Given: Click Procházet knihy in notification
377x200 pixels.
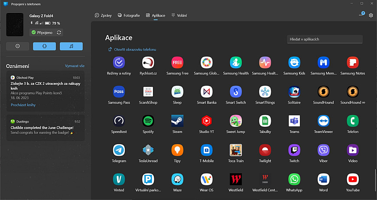Looking at the screenshot, I should [x=23, y=105].
